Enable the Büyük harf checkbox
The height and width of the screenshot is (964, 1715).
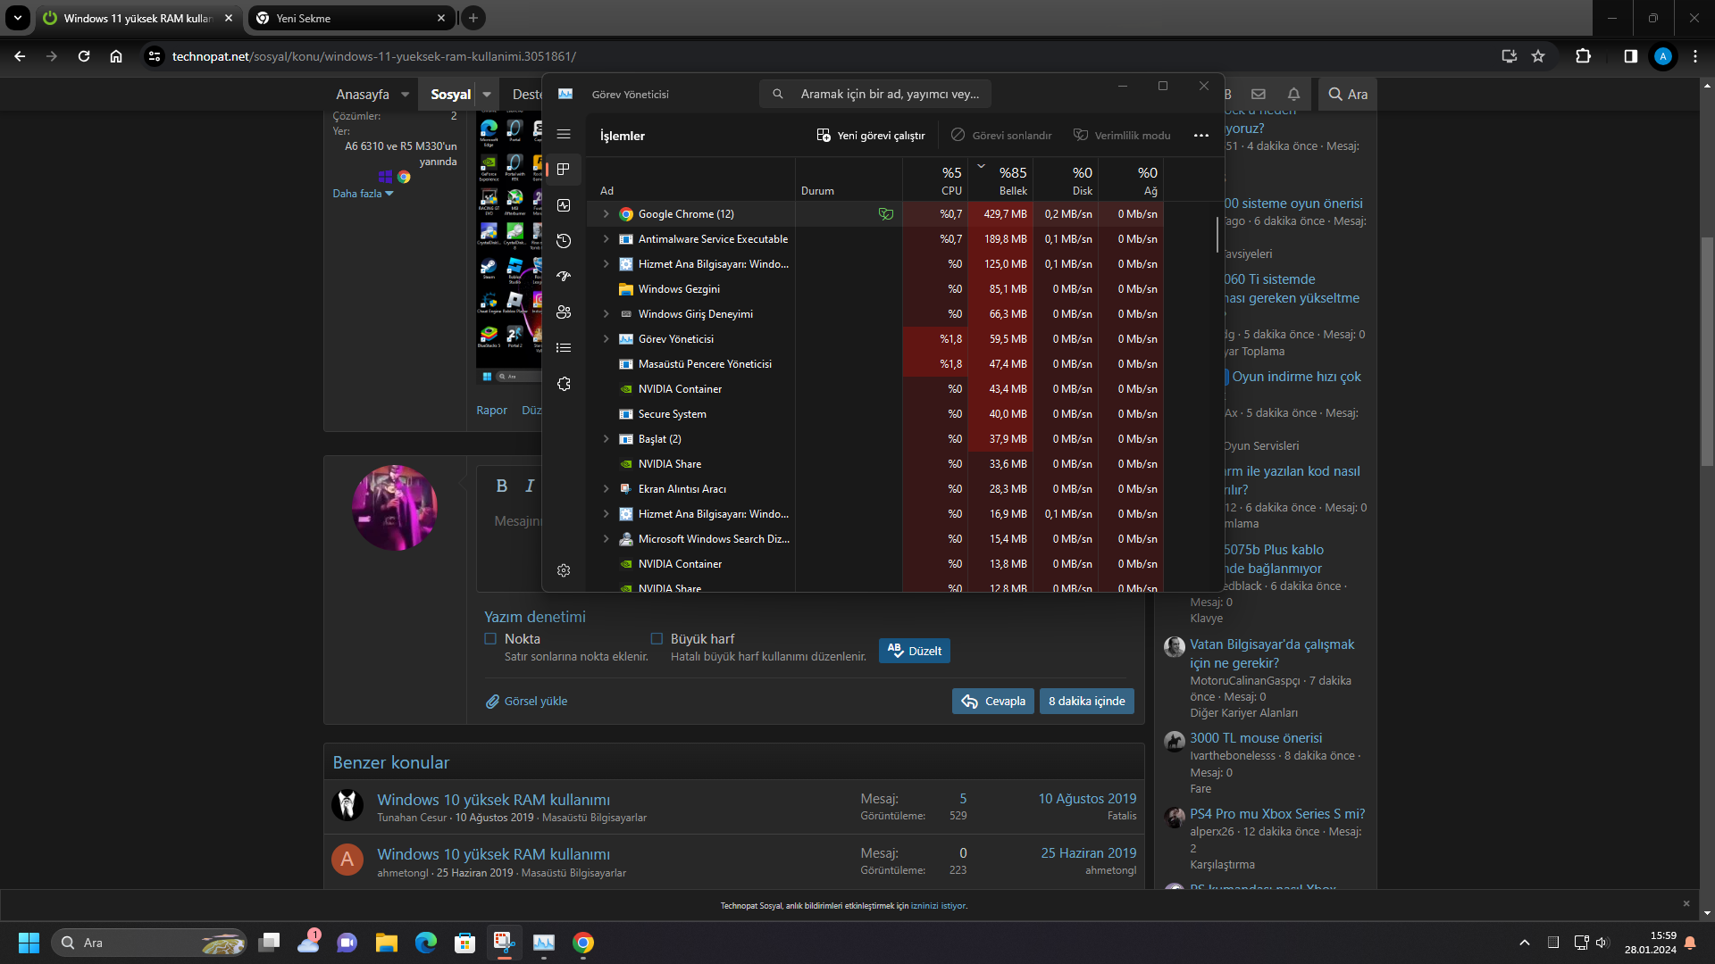657,639
